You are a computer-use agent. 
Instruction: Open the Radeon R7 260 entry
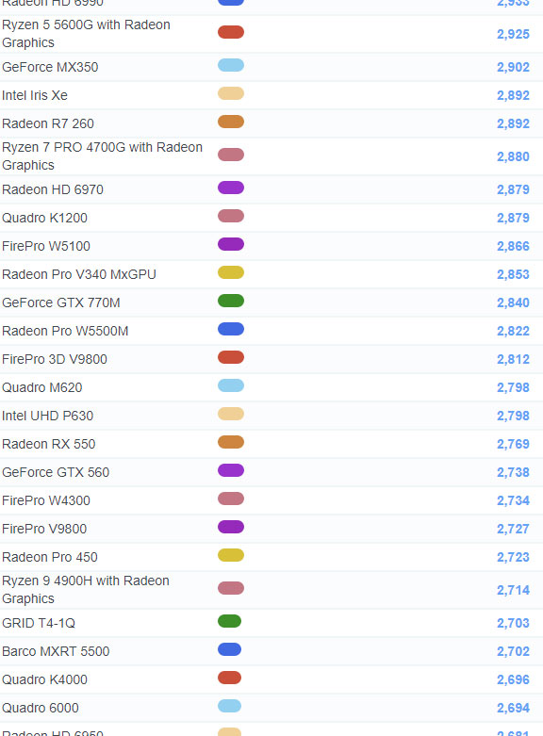[x=48, y=123]
